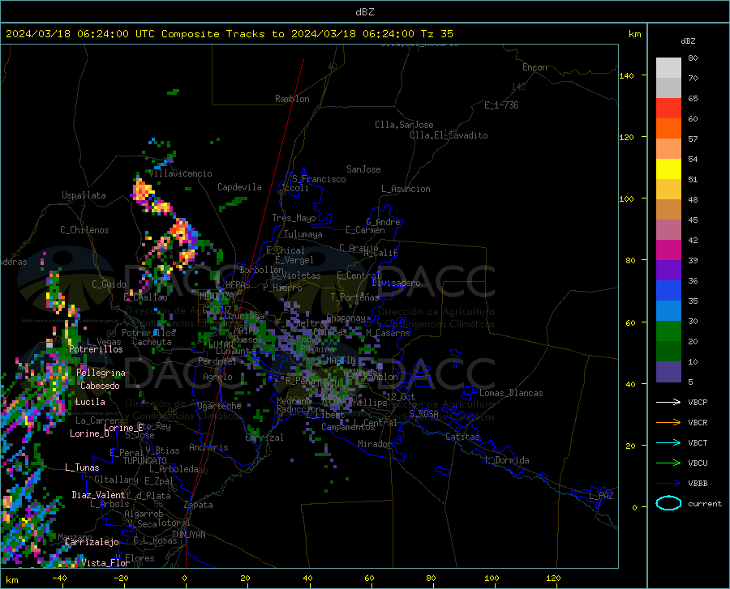Click the Vista_Flor map label
The height and width of the screenshot is (589, 730).
point(105,563)
